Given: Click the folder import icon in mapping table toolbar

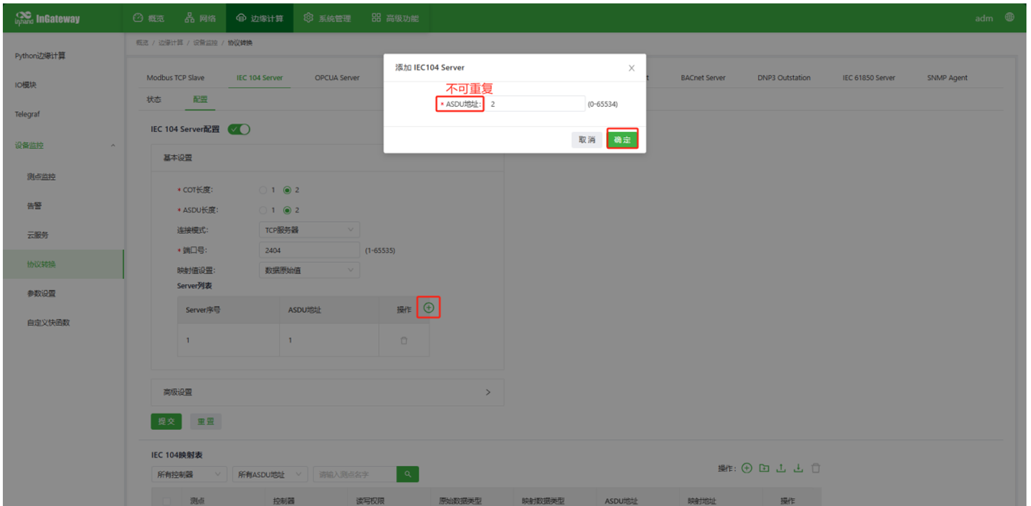Looking at the screenshot, I should pyautogui.click(x=764, y=468).
